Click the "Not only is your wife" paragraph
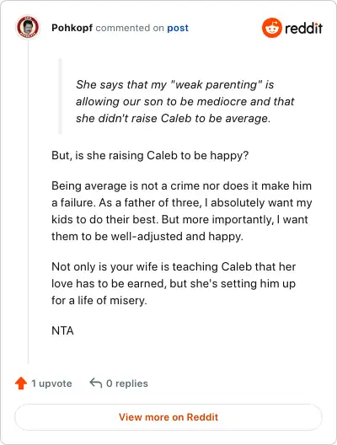Viewport: 337px width, 445px height. pyautogui.click(x=174, y=283)
